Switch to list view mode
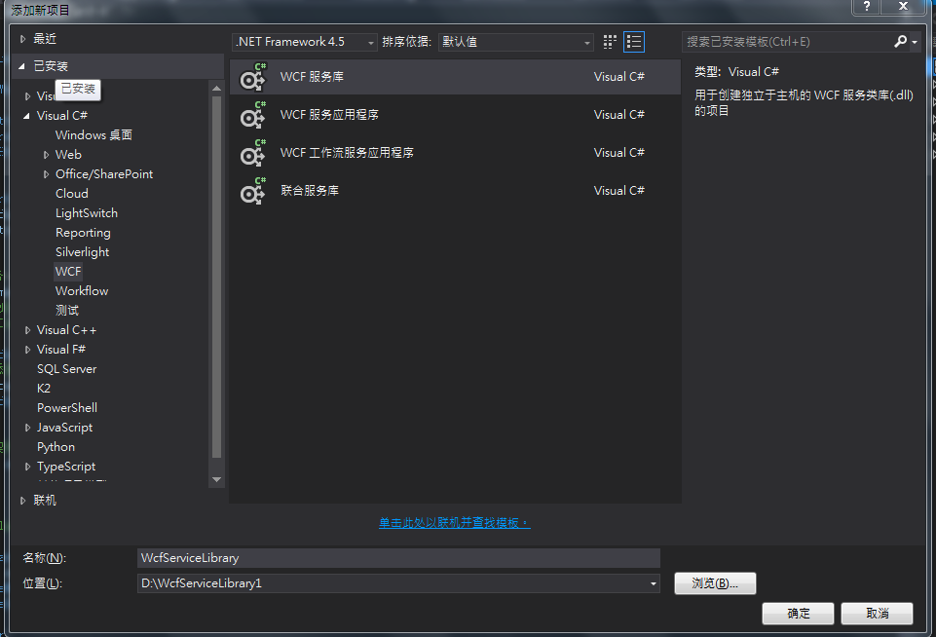 [x=634, y=42]
